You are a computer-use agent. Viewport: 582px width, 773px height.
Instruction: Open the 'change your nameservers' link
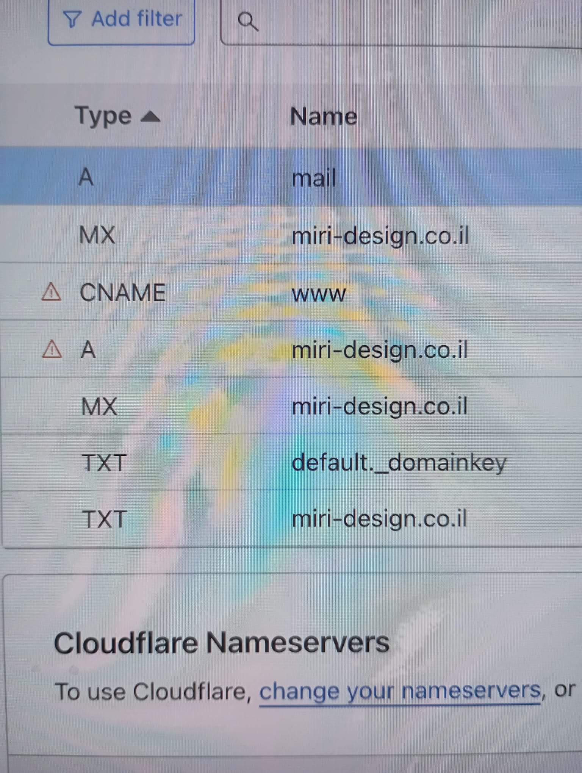pos(400,692)
